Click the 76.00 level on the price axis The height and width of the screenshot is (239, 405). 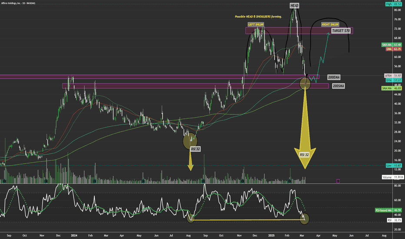(397, 20)
